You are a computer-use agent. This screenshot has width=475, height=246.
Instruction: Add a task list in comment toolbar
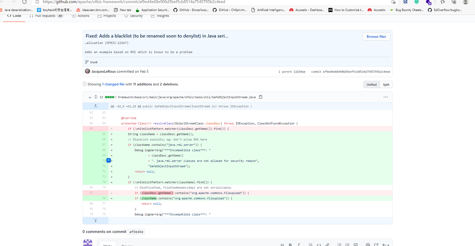(356, 245)
